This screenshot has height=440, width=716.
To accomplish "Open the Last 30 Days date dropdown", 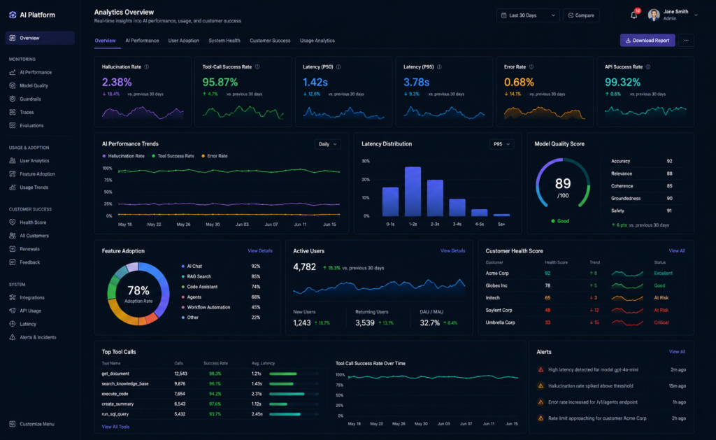I will (x=528, y=15).
